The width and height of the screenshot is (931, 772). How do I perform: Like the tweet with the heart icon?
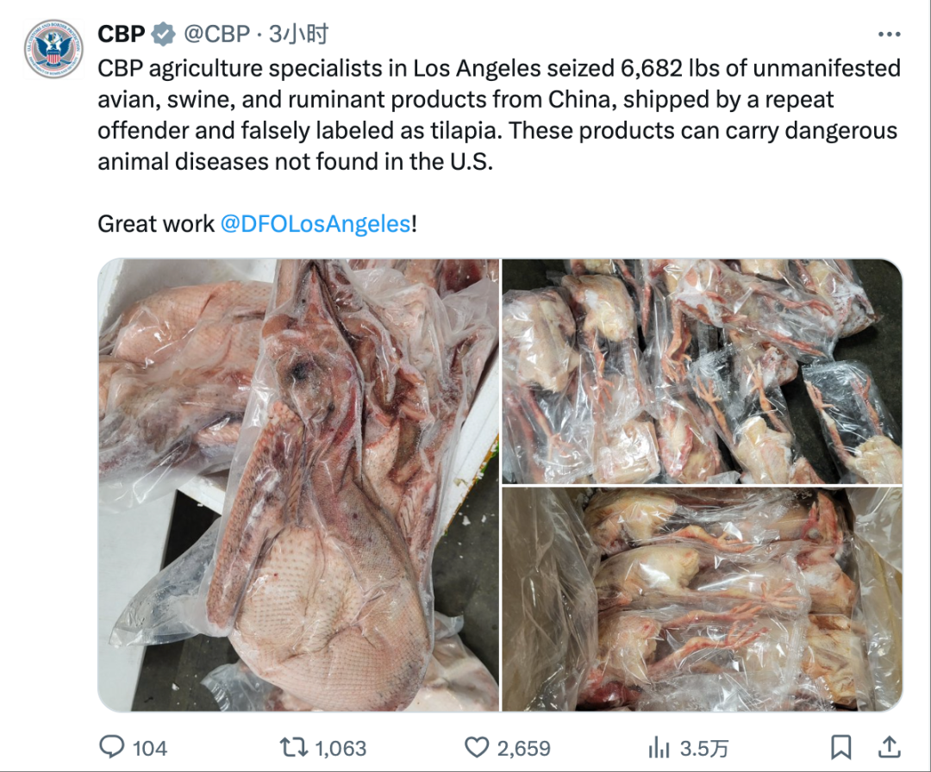(x=477, y=747)
